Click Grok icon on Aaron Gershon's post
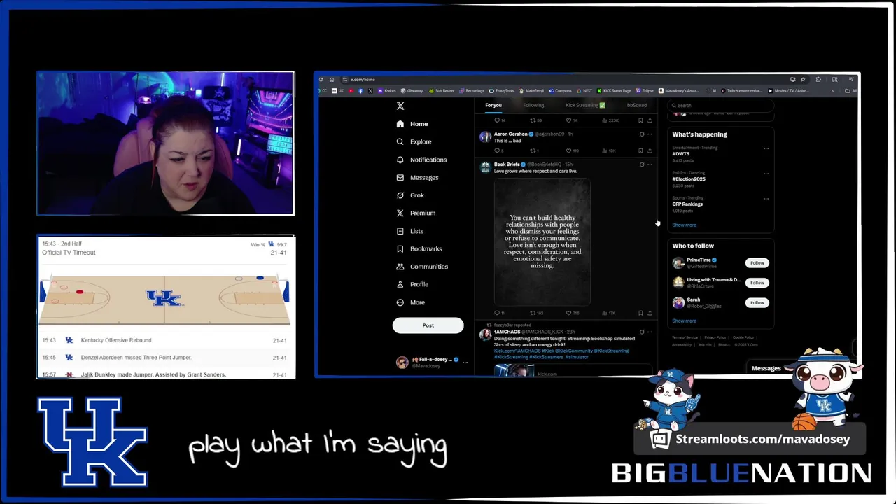Viewport: 896px width, 504px height. click(642, 134)
